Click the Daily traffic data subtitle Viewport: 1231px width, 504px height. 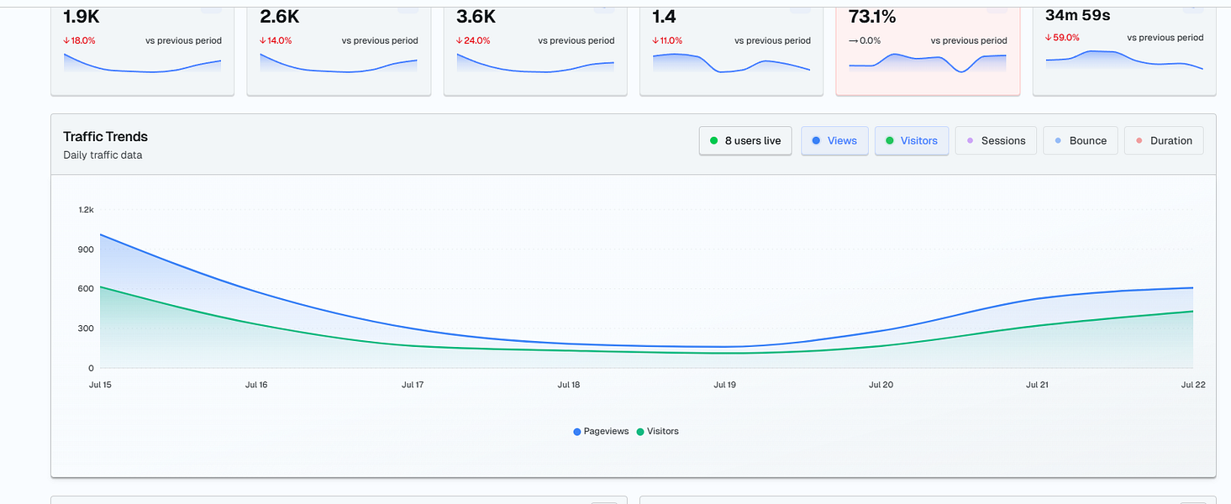pyautogui.click(x=103, y=155)
